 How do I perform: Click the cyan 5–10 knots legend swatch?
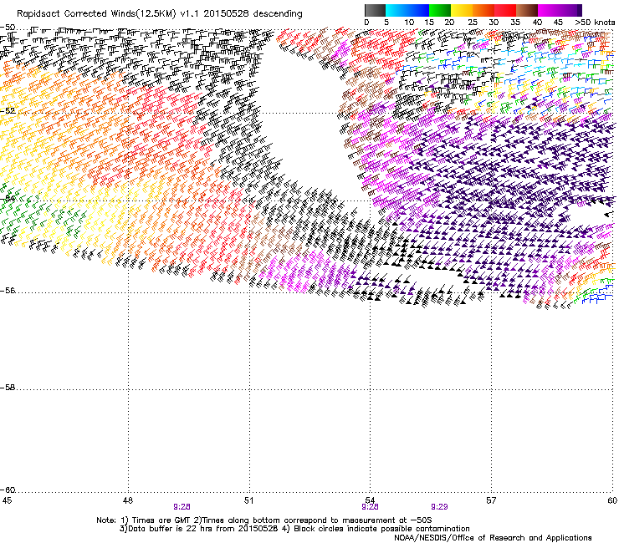click(x=396, y=10)
